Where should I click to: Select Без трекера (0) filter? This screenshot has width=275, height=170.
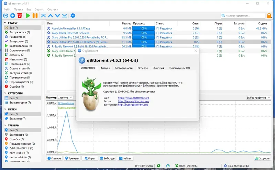point(22,135)
